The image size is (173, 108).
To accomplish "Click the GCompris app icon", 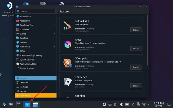I will coord(68,63).
